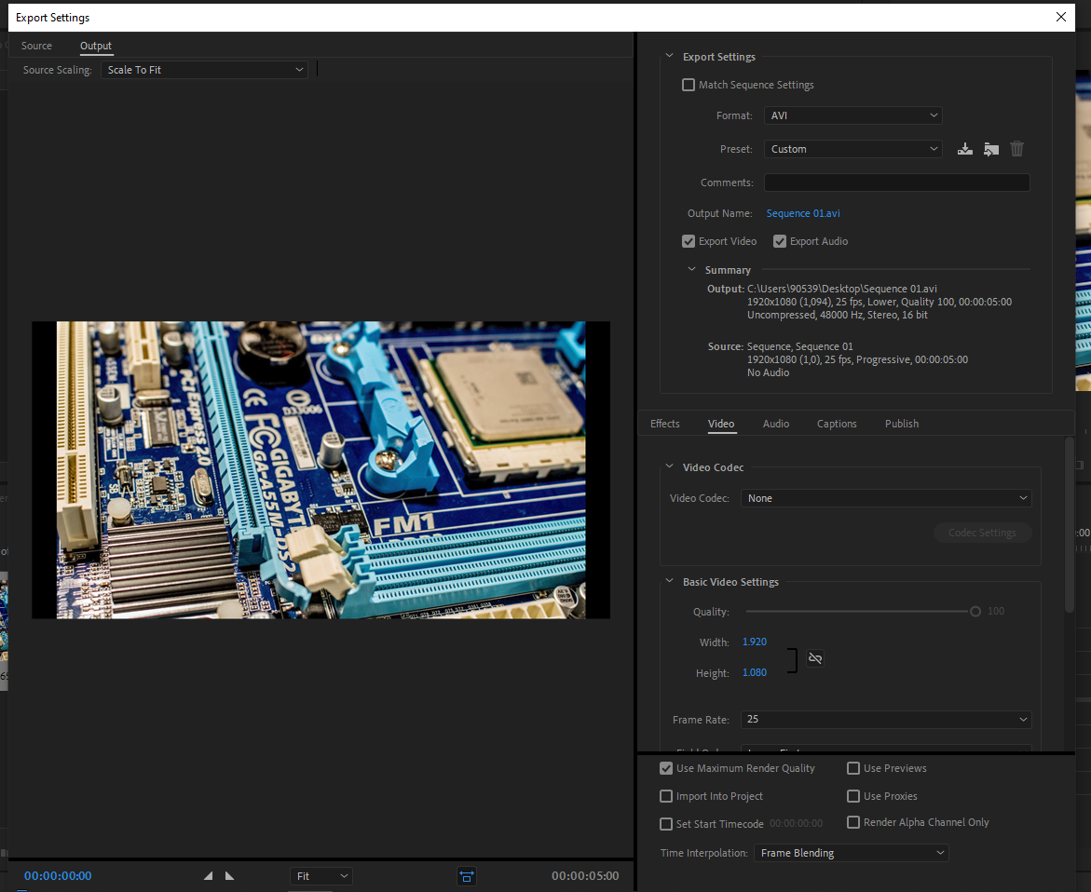Screen dimensions: 1091x892
Task: Open the Captions tab
Action: click(837, 424)
